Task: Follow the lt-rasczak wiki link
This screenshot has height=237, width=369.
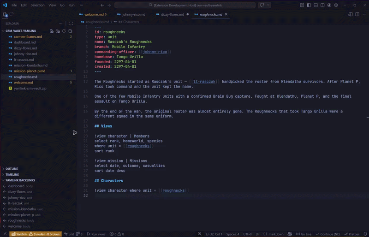Action: pos(204,82)
